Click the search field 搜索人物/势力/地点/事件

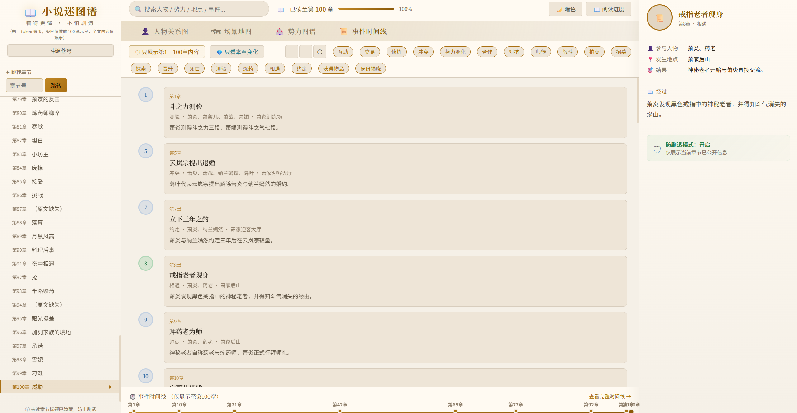pyautogui.click(x=199, y=9)
